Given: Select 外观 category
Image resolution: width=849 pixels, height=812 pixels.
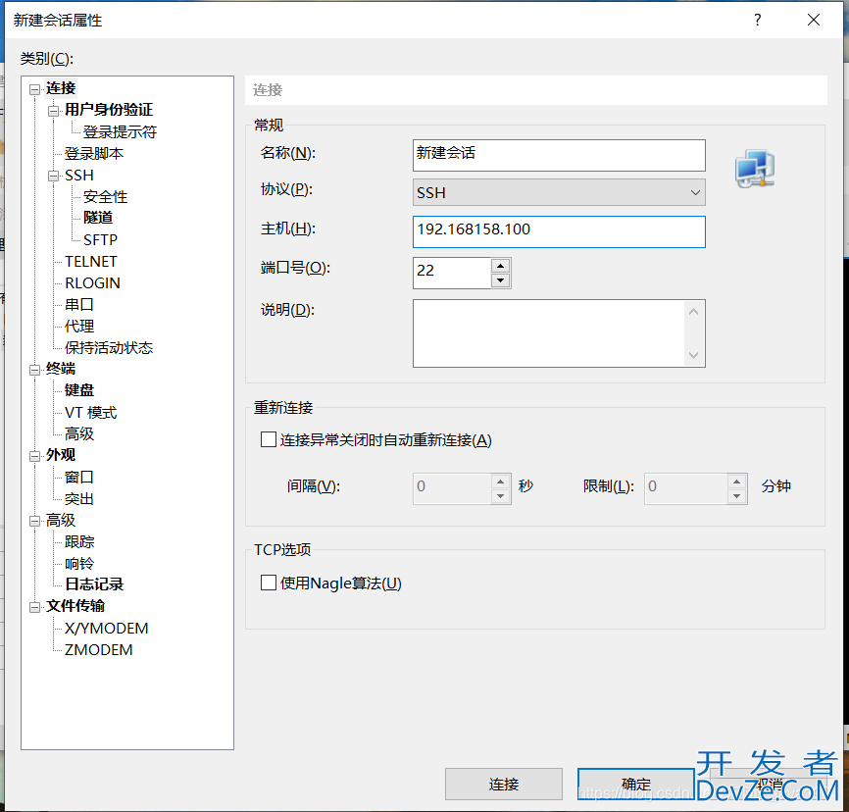Looking at the screenshot, I should coord(61,455).
